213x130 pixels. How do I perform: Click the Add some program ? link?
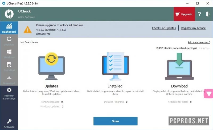tap(199, 42)
